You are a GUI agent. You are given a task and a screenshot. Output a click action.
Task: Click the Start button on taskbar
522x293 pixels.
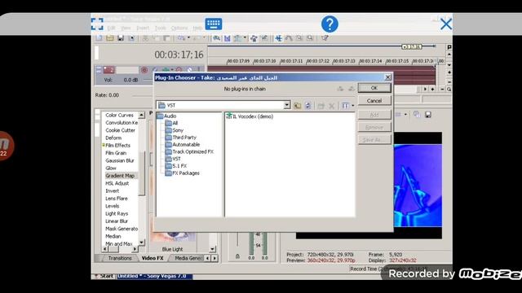104,276
